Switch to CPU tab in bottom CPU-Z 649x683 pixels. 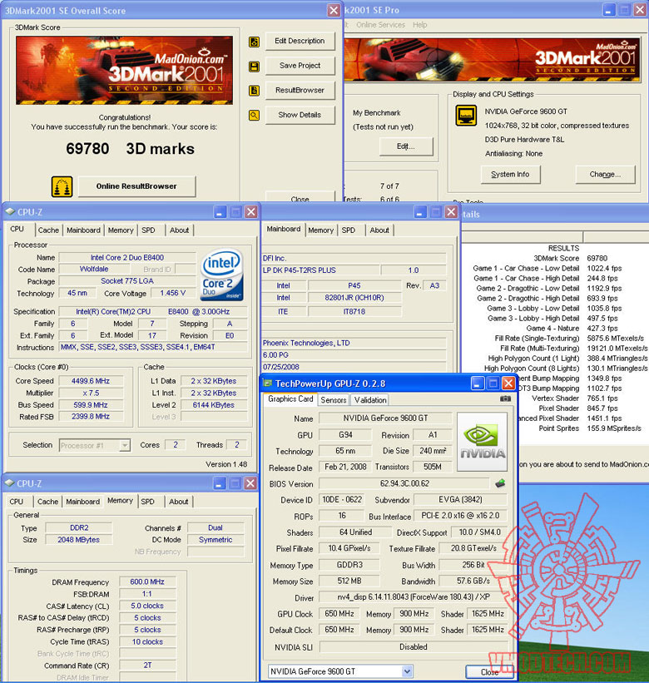point(17,502)
